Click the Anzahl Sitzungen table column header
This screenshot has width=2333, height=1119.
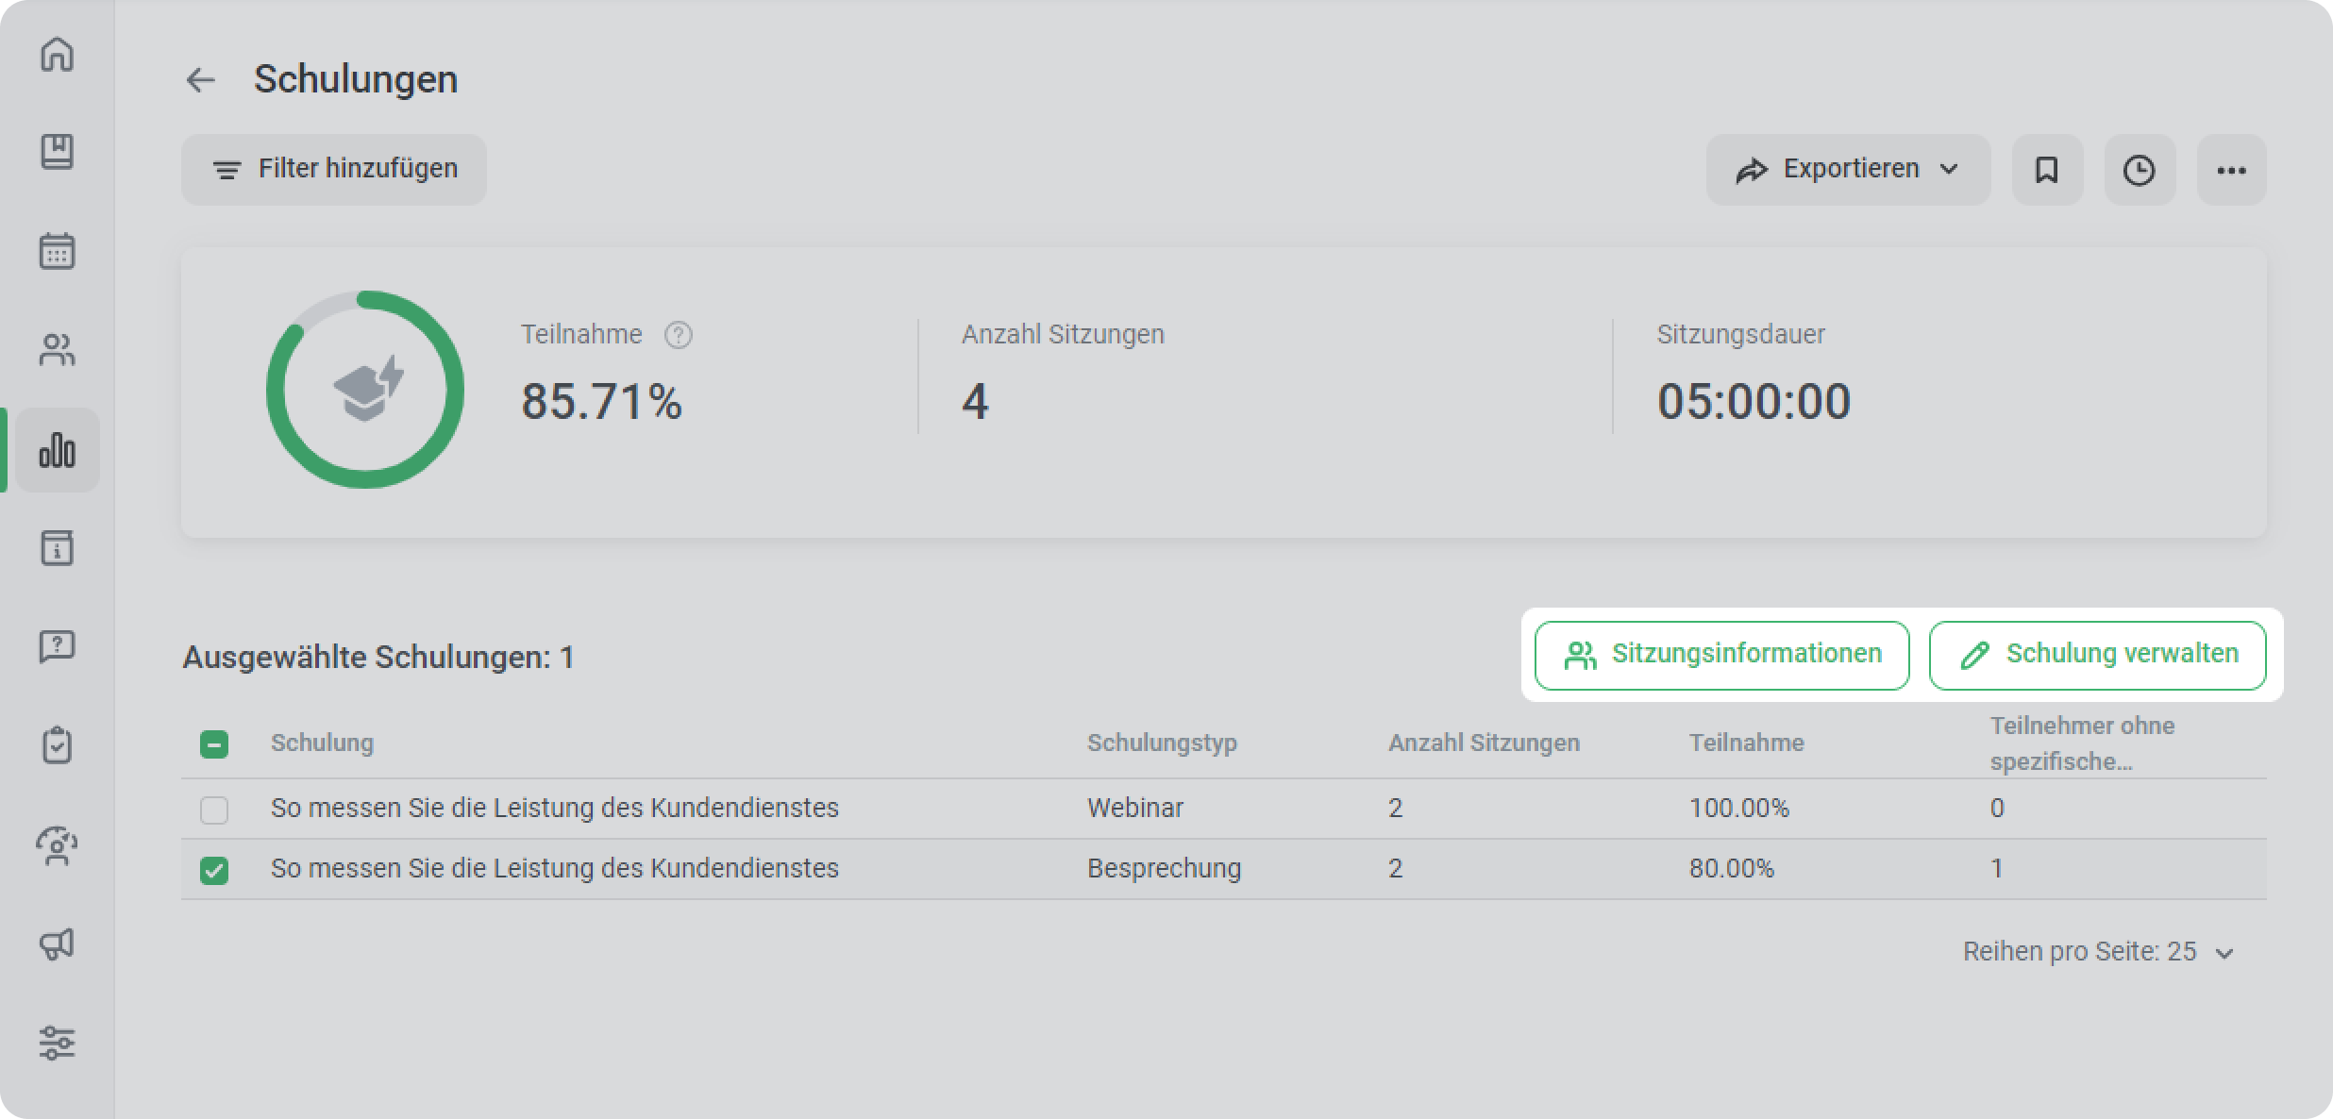1484,743
